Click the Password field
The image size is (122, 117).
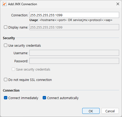tap(74, 61)
